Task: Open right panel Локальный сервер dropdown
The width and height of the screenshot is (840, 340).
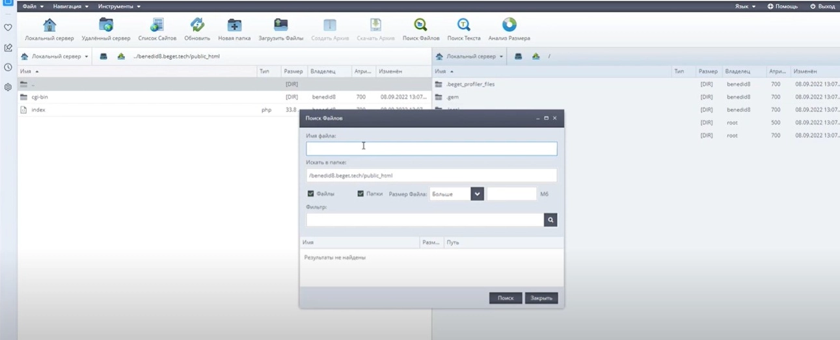Action: click(x=470, y=57)
